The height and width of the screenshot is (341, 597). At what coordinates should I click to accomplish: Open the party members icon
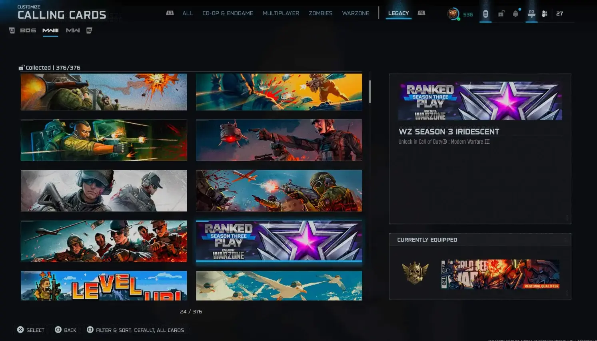[x=545, y=14]
